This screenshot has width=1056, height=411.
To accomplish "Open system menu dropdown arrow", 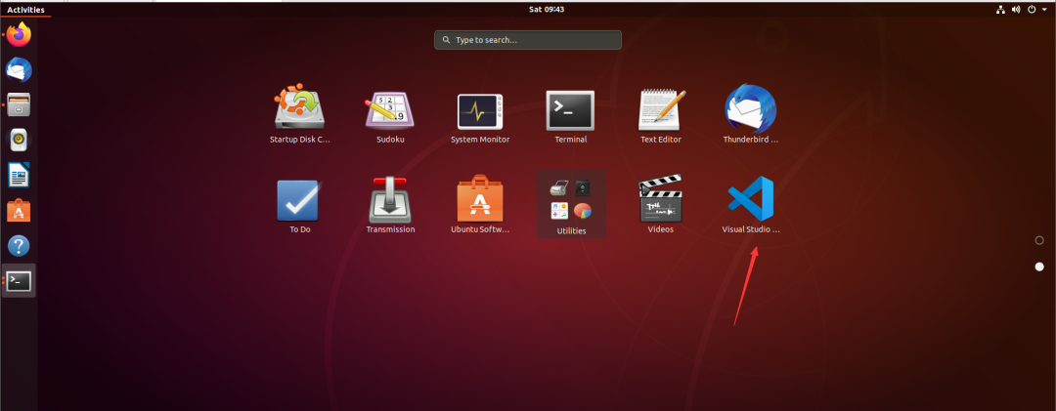I will click(1044, 10).
